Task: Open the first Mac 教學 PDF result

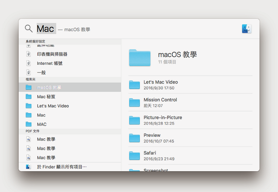Action: [70, 139]
